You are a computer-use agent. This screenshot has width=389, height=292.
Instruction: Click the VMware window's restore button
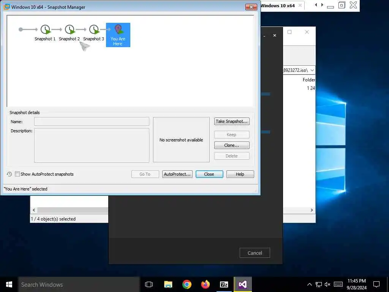coord(342,5)
